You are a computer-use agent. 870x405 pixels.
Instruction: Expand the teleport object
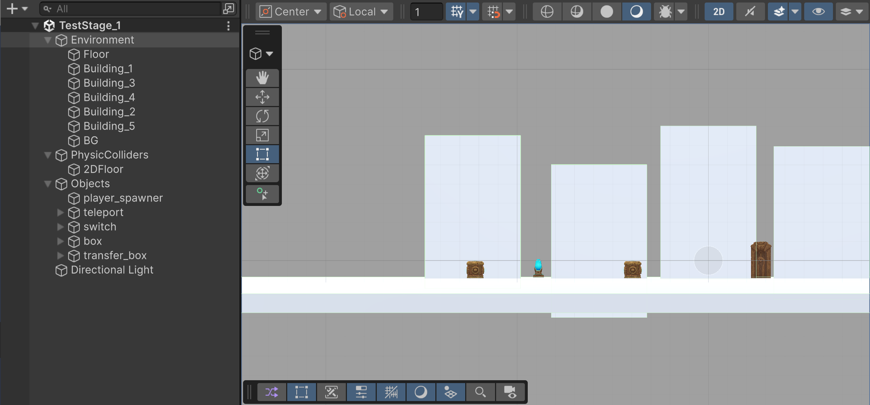[60, 212]
